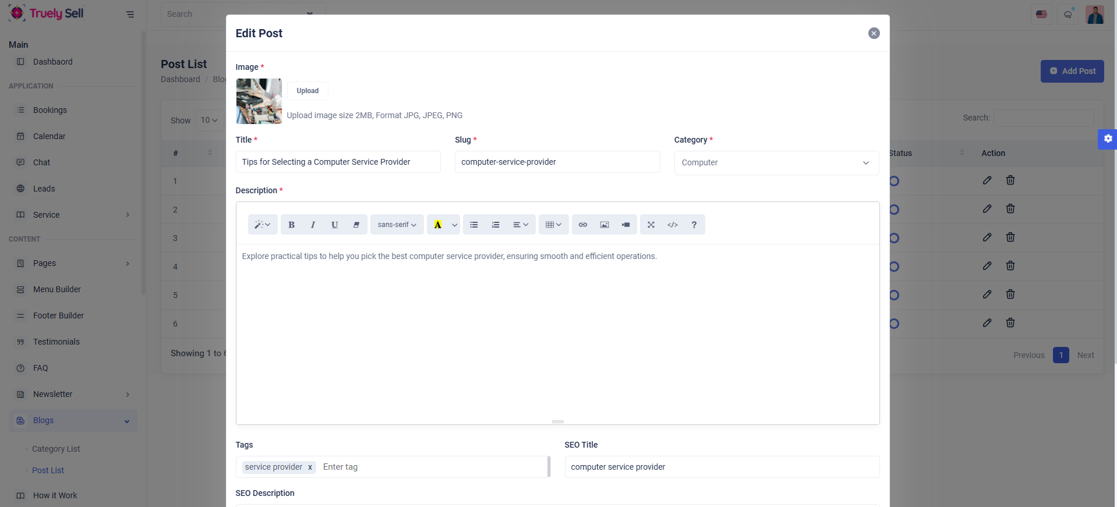Insert a picture using the image icon
The image size is (1117, 507).
click(x=605, y=225)
